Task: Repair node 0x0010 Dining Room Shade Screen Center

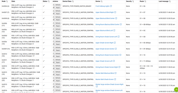Action: [57, 56]
